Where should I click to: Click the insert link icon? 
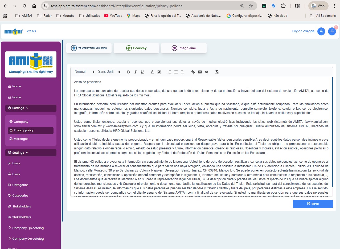click(x=193, y=72)
